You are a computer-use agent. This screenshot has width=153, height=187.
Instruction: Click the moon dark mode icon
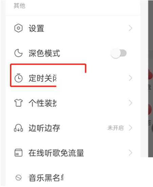click(18, 53)
